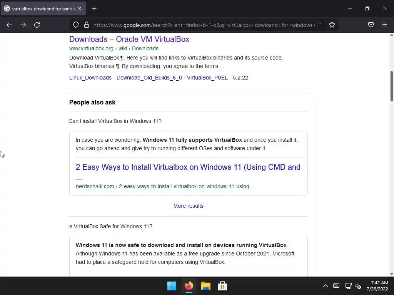Open network status tray icon

point(348,286)
